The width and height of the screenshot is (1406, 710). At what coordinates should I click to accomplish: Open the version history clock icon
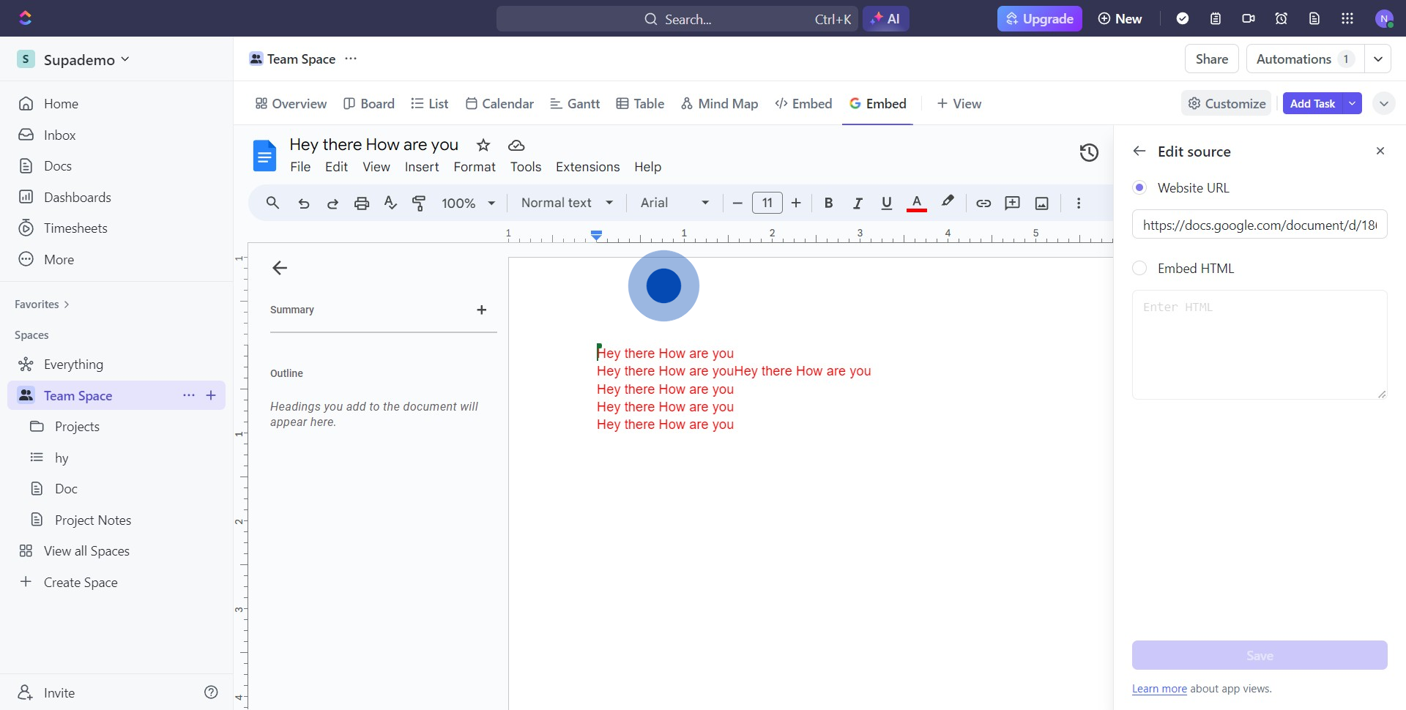tap(1089, 152)
